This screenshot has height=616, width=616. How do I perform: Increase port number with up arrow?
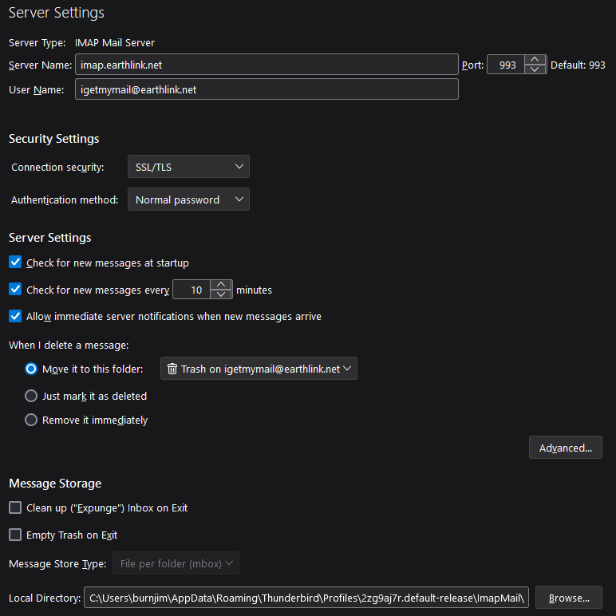pyautogui.click(x=535, y=60)
